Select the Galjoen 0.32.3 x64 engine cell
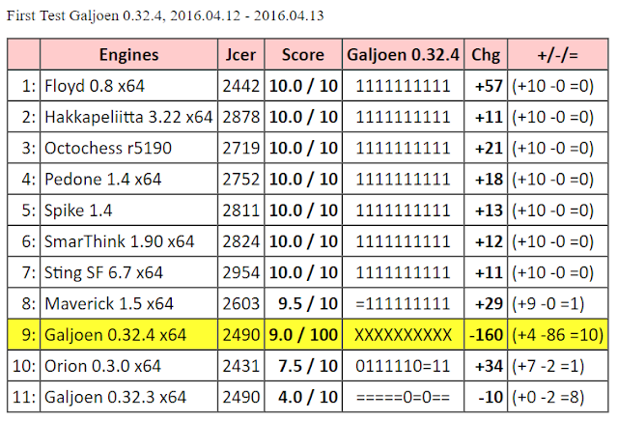The image size is (618, 421). [128, 397]
